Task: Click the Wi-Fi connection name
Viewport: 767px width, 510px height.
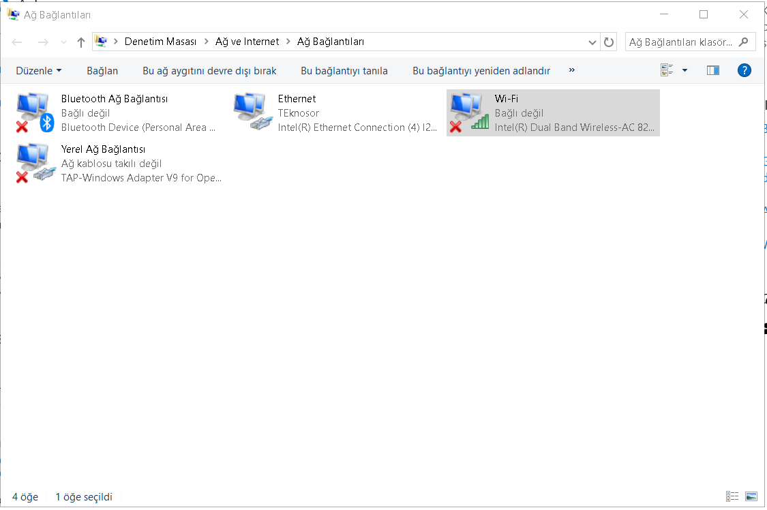Action: (507, 99)
